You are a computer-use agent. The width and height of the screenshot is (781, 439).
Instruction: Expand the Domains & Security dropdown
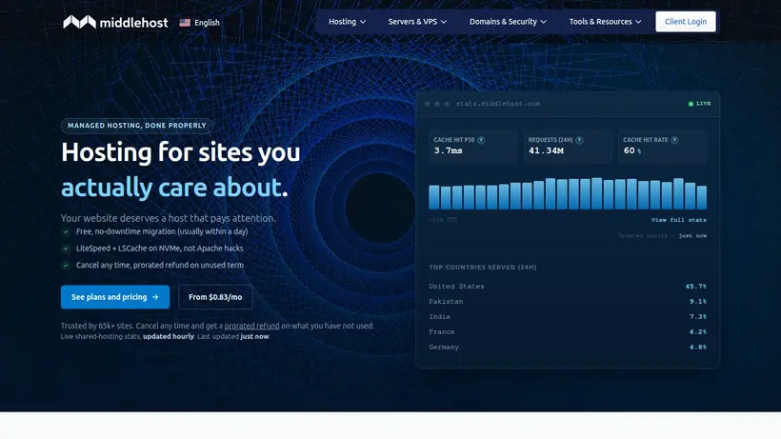[x=508, y=22]
